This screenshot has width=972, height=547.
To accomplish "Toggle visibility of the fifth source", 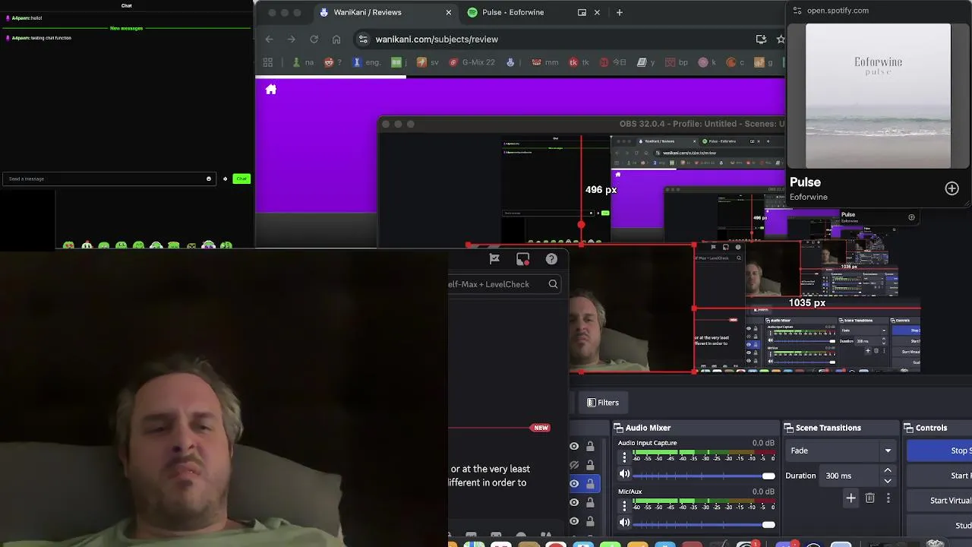I will click(x=574, y=521).
